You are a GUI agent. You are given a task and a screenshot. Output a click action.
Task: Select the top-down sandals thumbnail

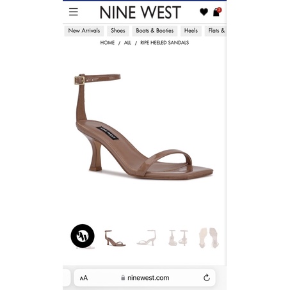click(x=209, y=238)
